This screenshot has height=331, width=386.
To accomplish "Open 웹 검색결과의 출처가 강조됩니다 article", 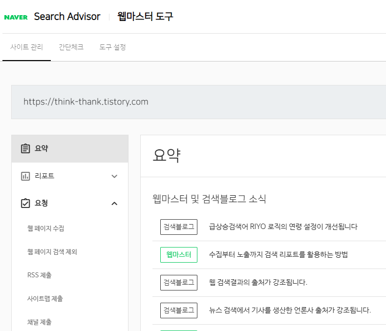I will pyautogui.click(x=258, y=282).
